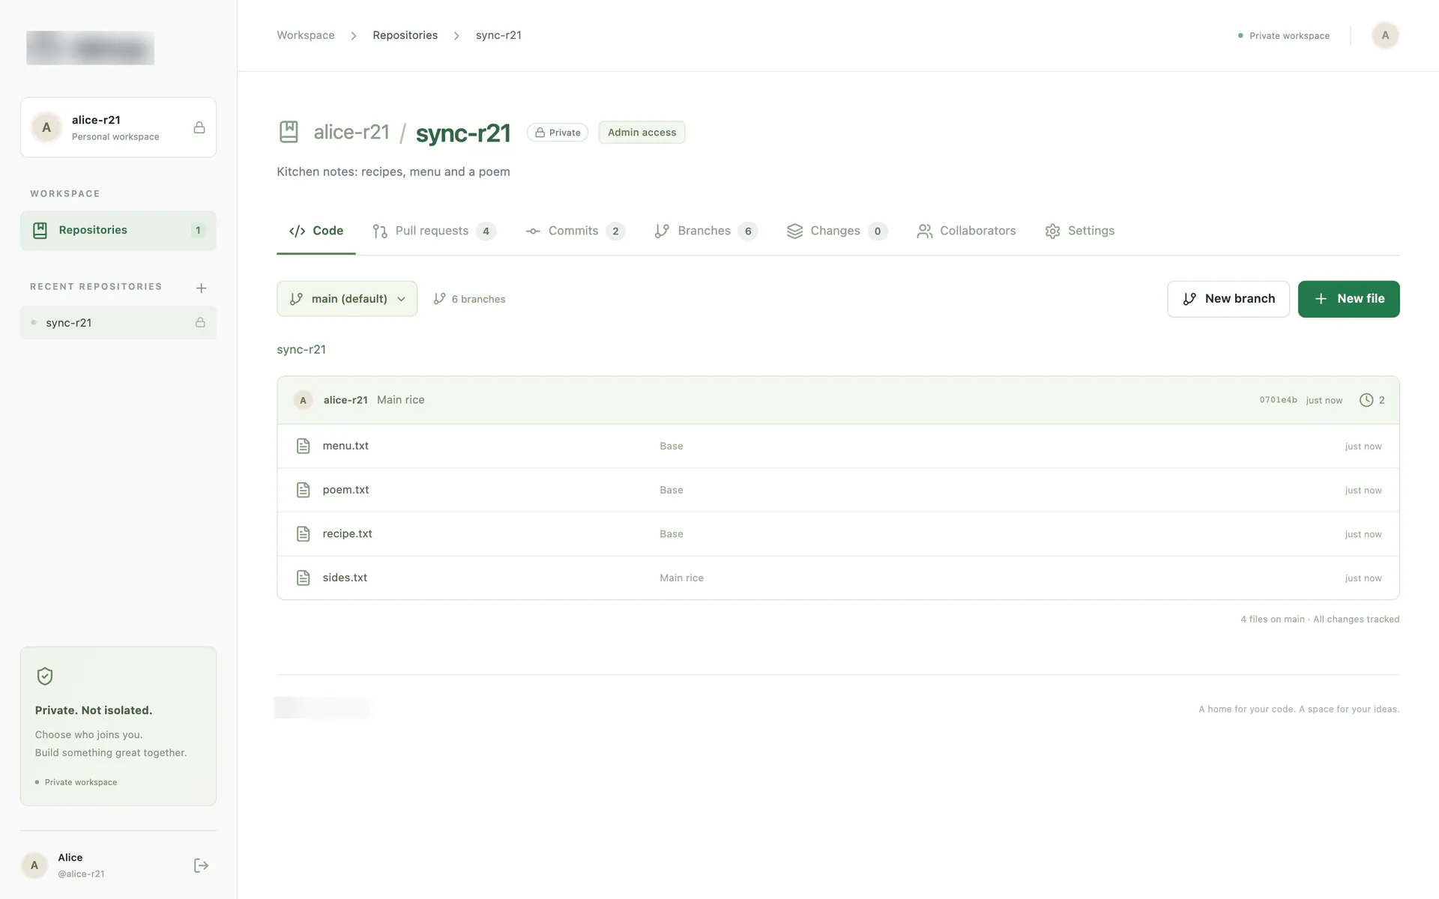Click the plus icon next to Recent Repositories
Image resolution: width=1439 pixels, height=899 pixels.
201,288
